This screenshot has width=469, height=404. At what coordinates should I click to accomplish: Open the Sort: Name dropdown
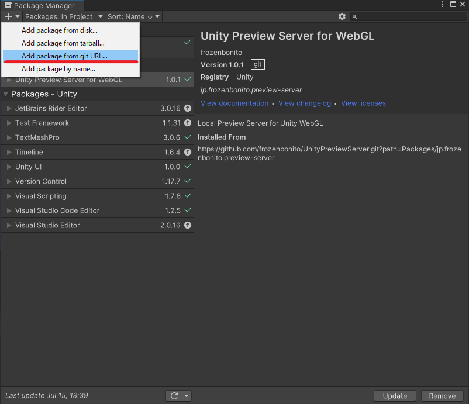pos(133,16)
